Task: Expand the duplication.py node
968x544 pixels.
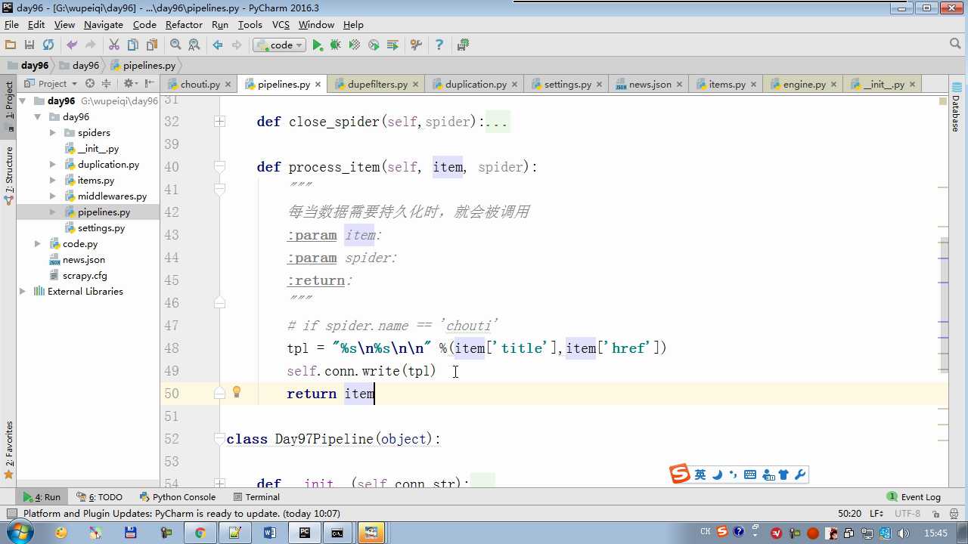Action: click(x=52, y=165)
